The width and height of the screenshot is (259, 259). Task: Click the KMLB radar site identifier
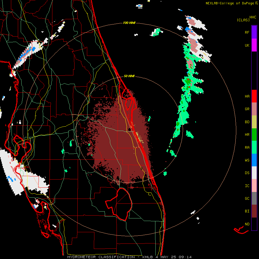148,257
